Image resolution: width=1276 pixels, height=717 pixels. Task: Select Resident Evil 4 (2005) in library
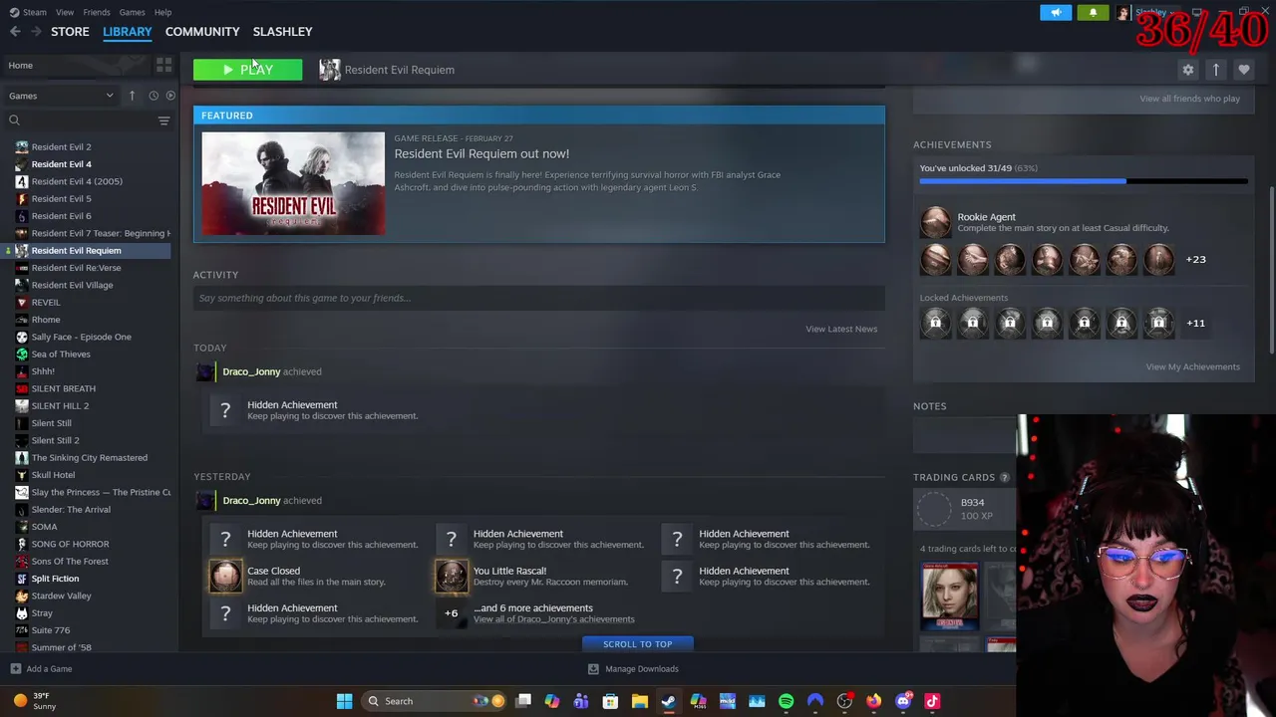(x=77, y=181)
